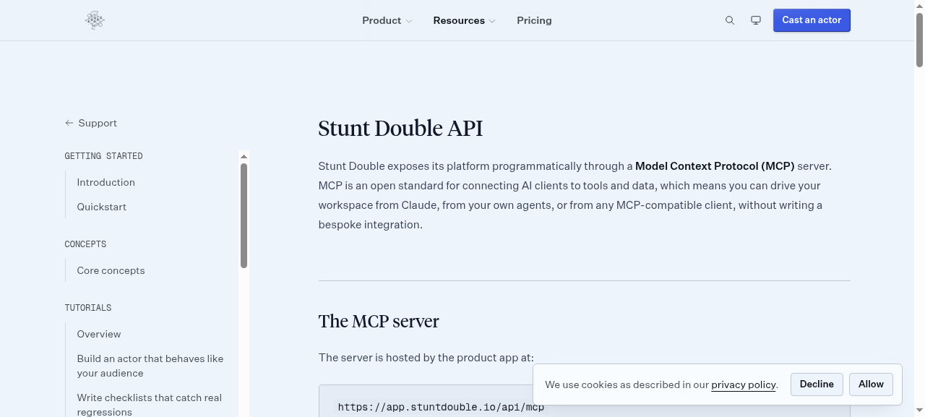This screenshot has height=417, width=925.
Task: Click 'The MCP server' heading
Action: (x=379, y=322)
